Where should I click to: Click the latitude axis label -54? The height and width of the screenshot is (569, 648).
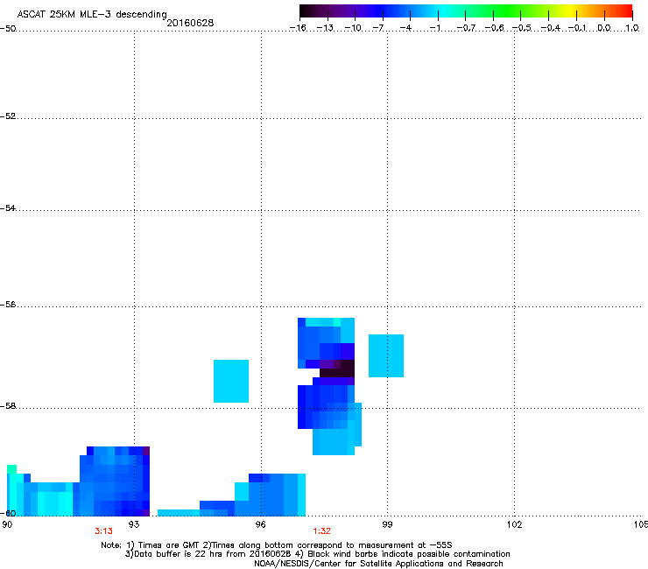8,207
